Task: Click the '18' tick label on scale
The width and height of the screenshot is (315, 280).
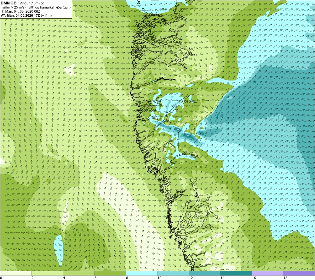Action: pos(285,278)
